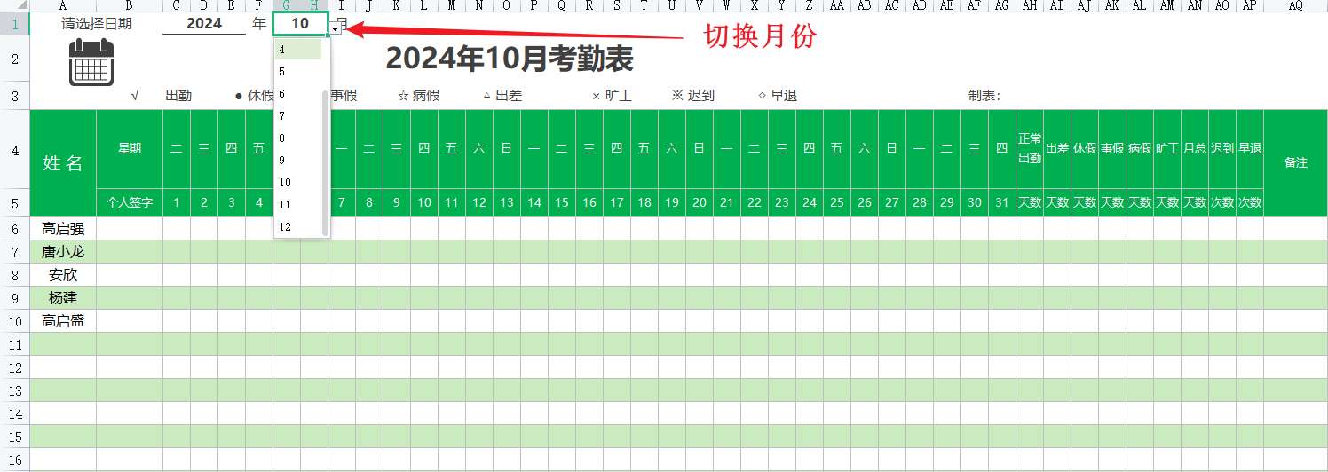1328x472 pixels.
Task: Select row header 15
Action: coord(14,437)
